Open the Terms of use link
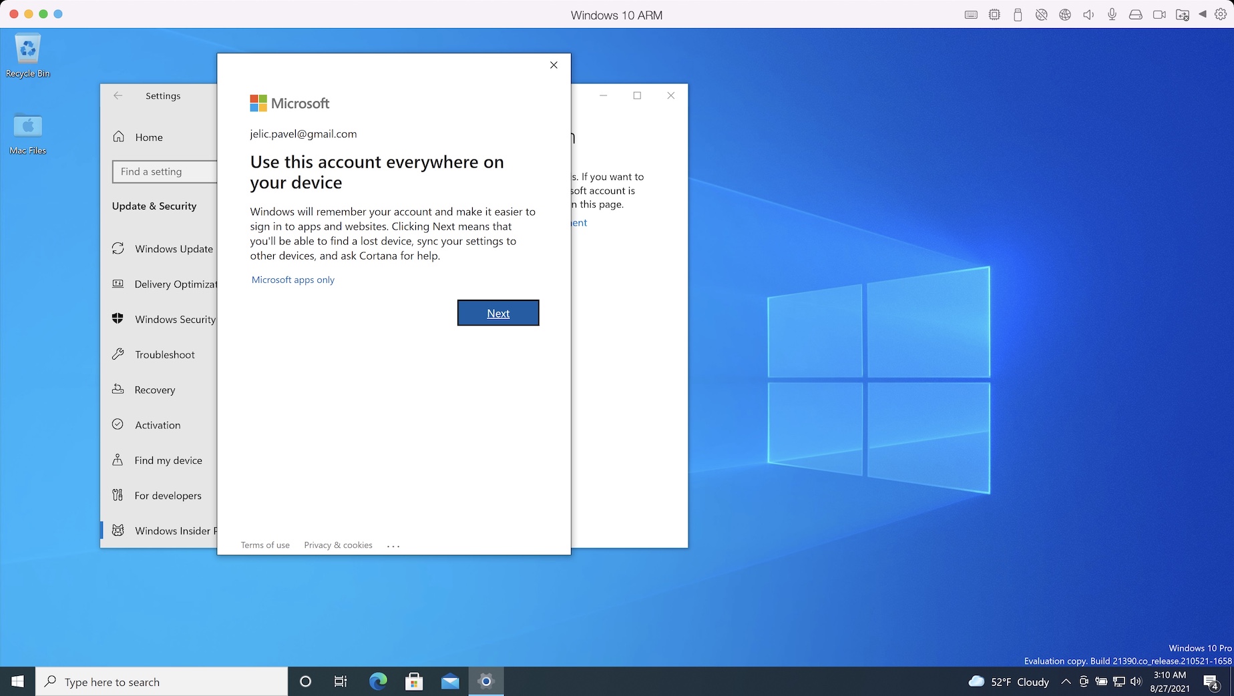This screenshot has width=1234, height=696. pos(265,545)
